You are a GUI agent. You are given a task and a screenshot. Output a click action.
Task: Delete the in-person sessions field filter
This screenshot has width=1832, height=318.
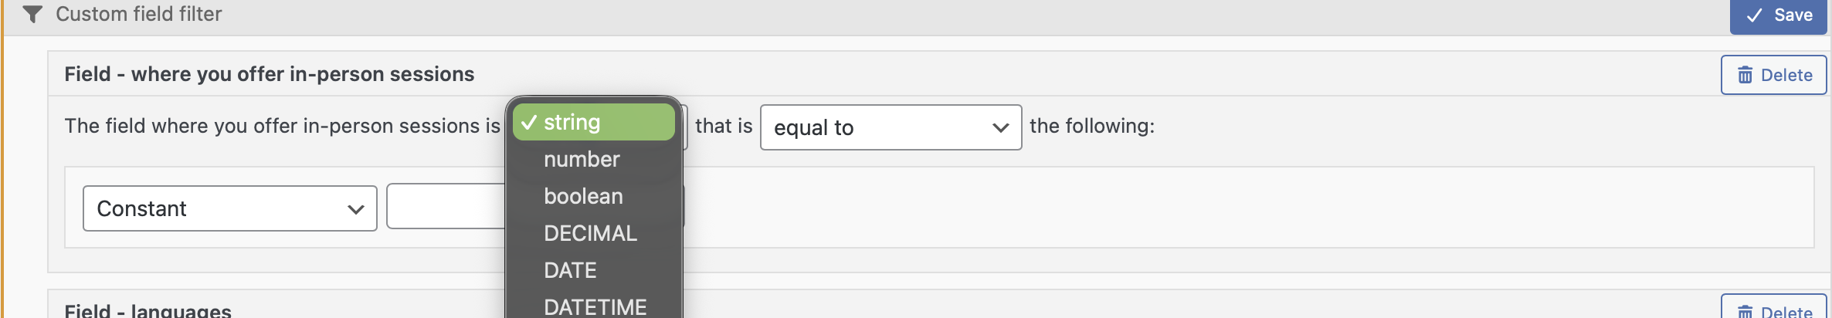pos(1773,75)
